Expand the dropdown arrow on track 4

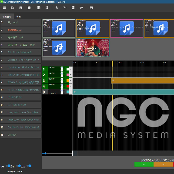point(70,86)
